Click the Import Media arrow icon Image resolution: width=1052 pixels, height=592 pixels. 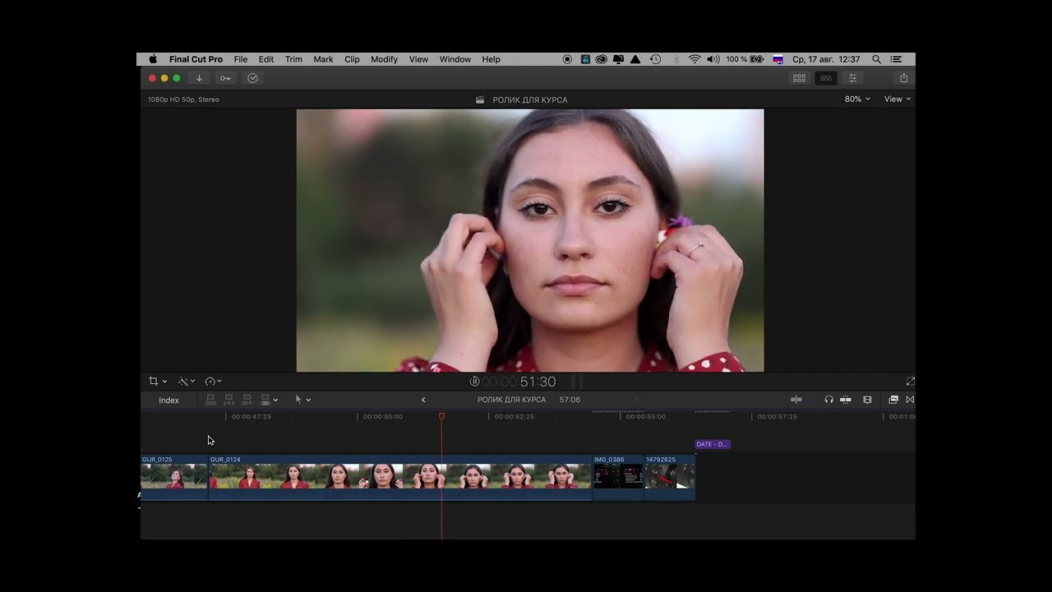199,78
